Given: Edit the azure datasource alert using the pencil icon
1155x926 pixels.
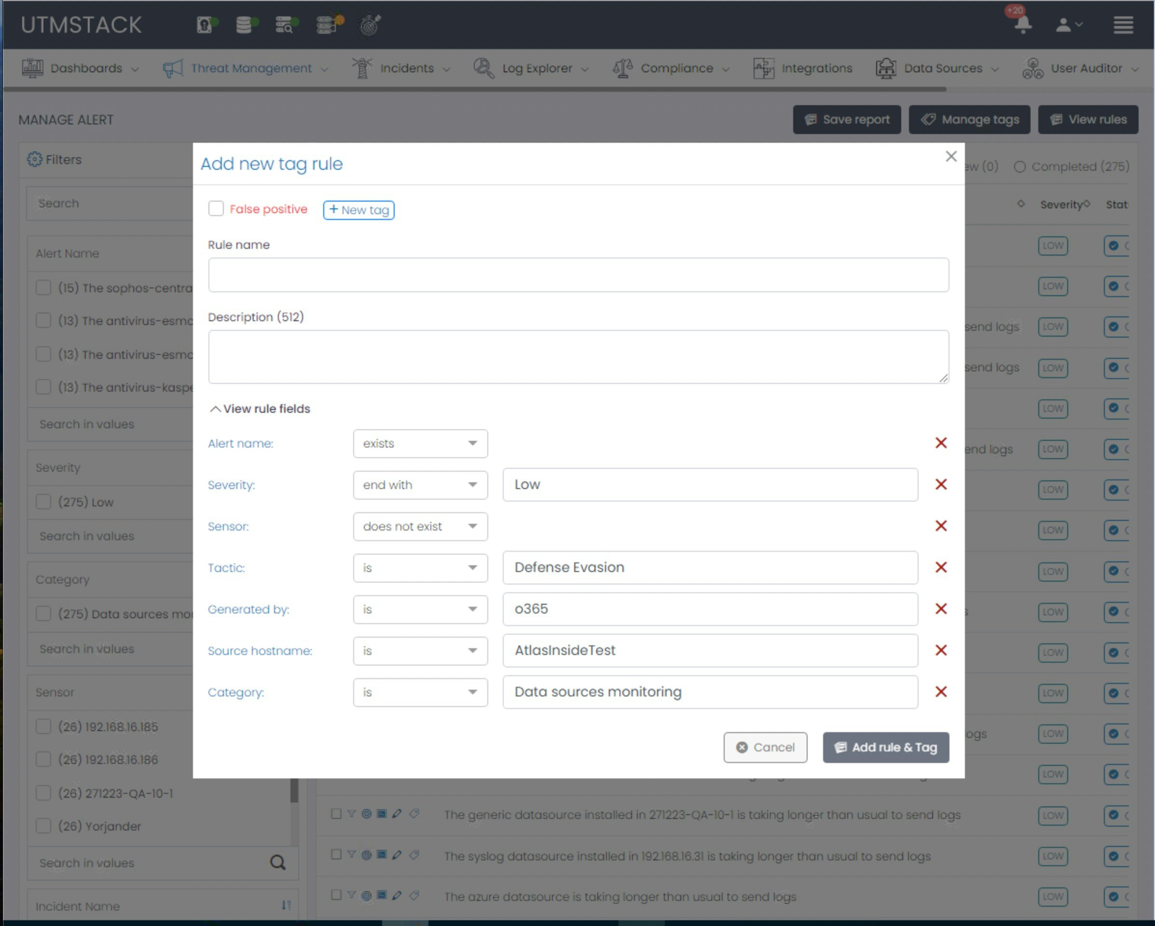Looking at the screenshot, I should [x=397, y=896].
